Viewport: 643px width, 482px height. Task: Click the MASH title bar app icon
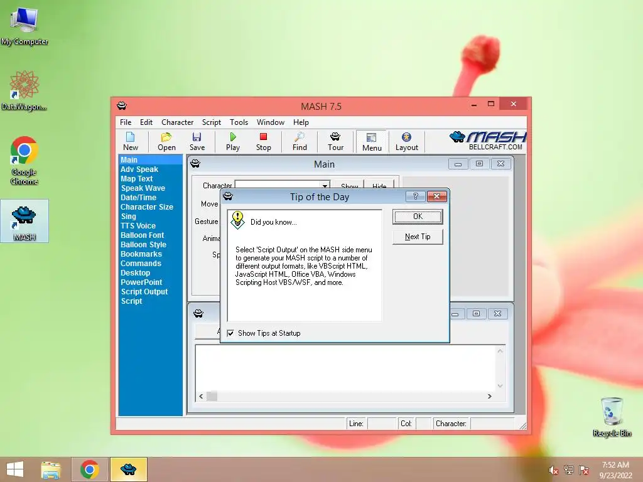tap(122, 105)
